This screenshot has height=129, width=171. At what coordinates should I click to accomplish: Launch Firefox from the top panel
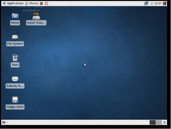pyautogui.click(x=41, y=3)
